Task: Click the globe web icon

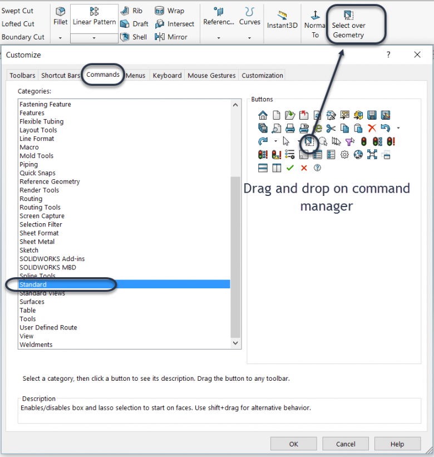Action: (x=358, y=155)
